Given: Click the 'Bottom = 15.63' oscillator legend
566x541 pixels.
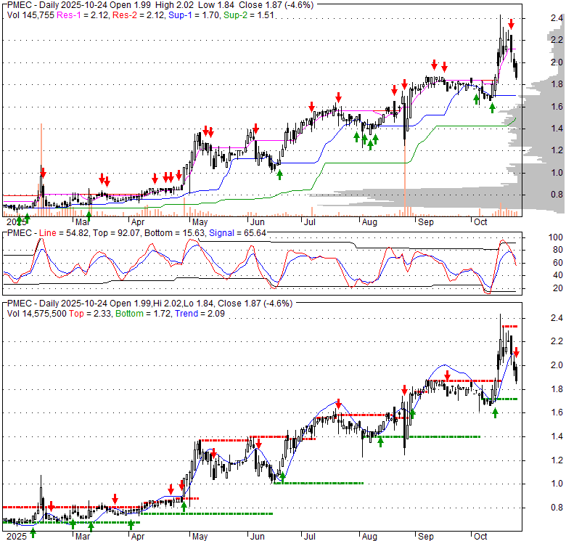Looking at the screenshot, I should [174, 233].
